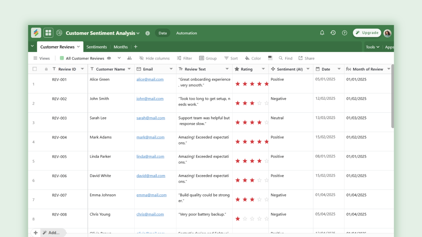Open the notifications bell icon

click(x=322, y=33)
